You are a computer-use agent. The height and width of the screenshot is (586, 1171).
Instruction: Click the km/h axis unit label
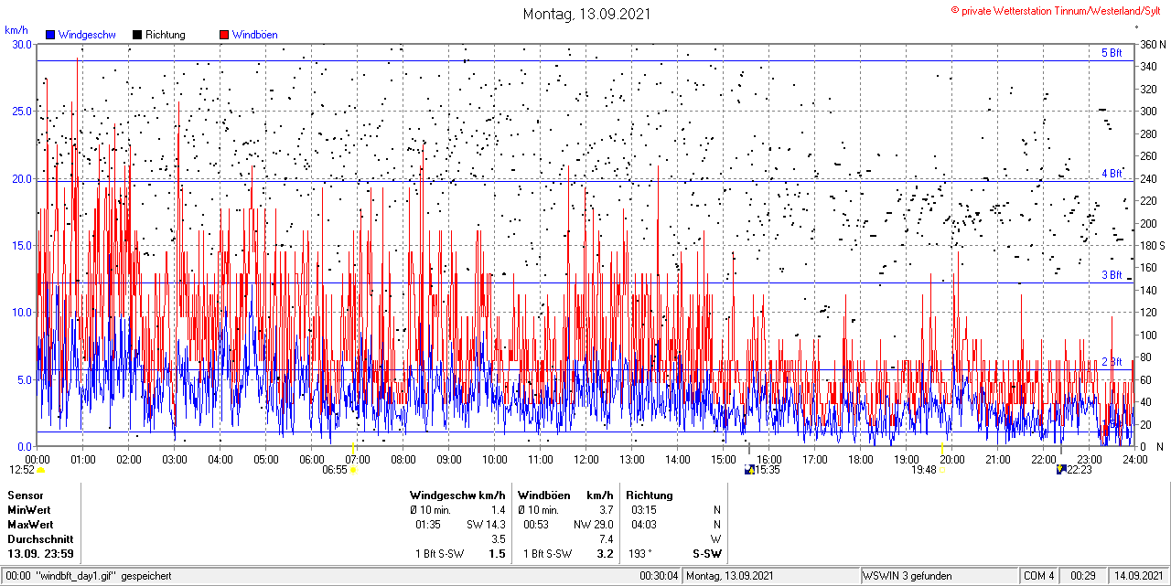point(15,29)
